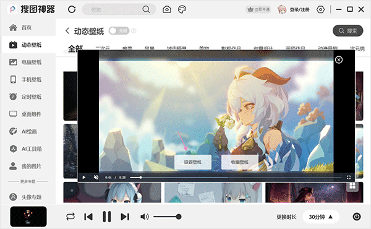This screenshot has width=371, height=229.
Task: Close the video preview popup
Action: (339, 59)
